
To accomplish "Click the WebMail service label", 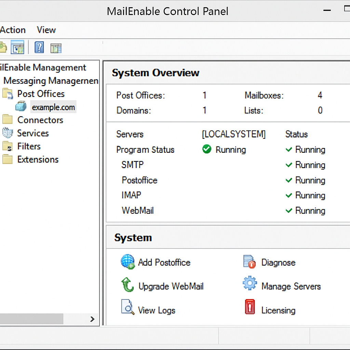I will point(138,211).
